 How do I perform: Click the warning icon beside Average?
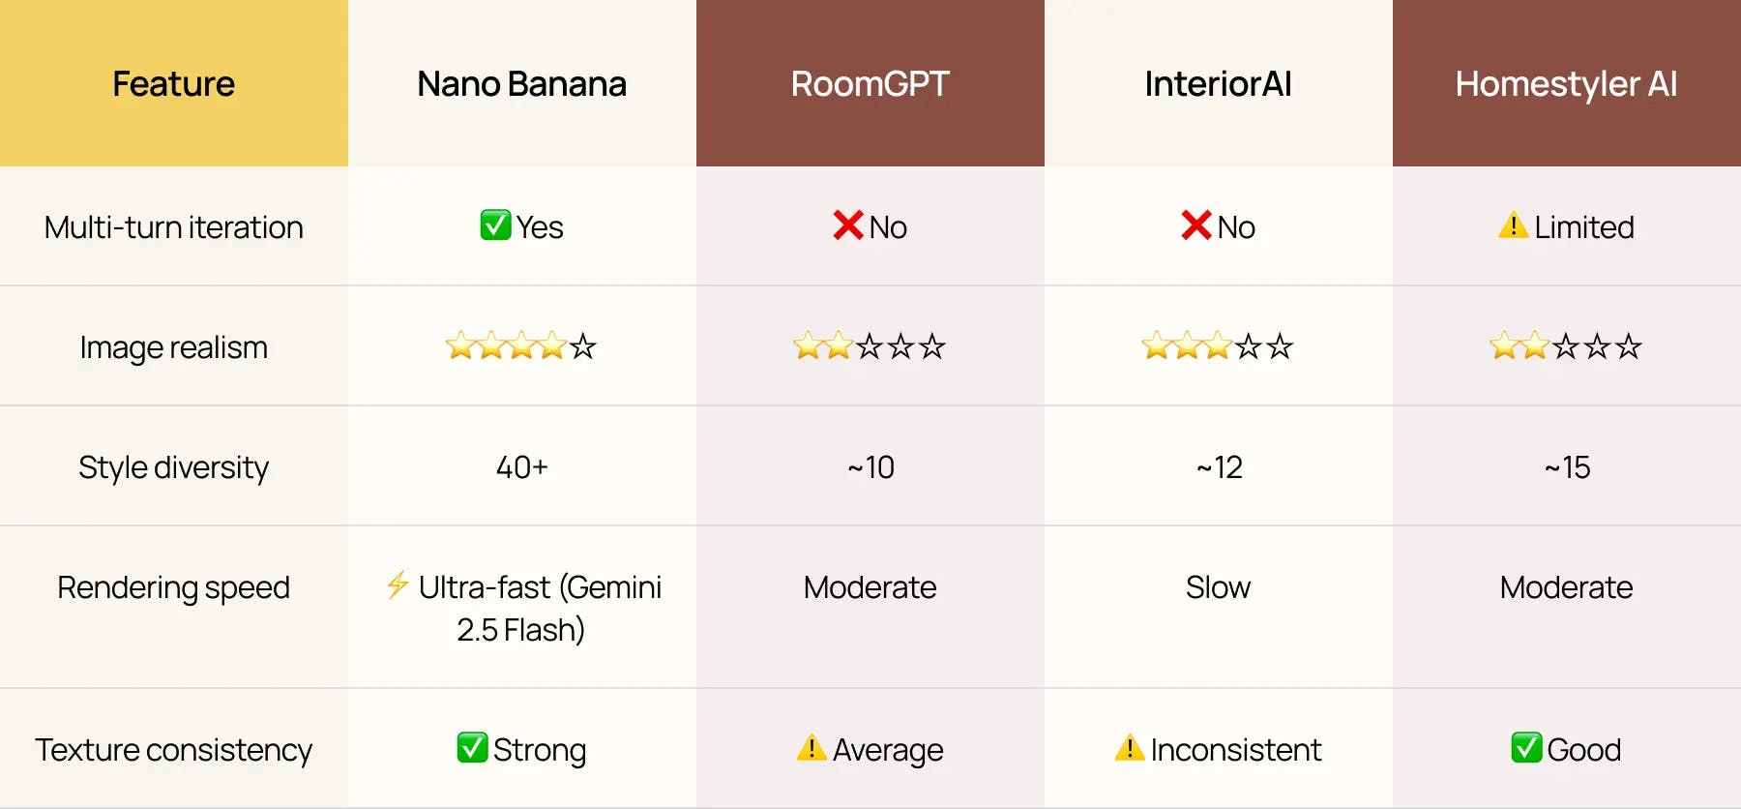click(x=811, y=748)
